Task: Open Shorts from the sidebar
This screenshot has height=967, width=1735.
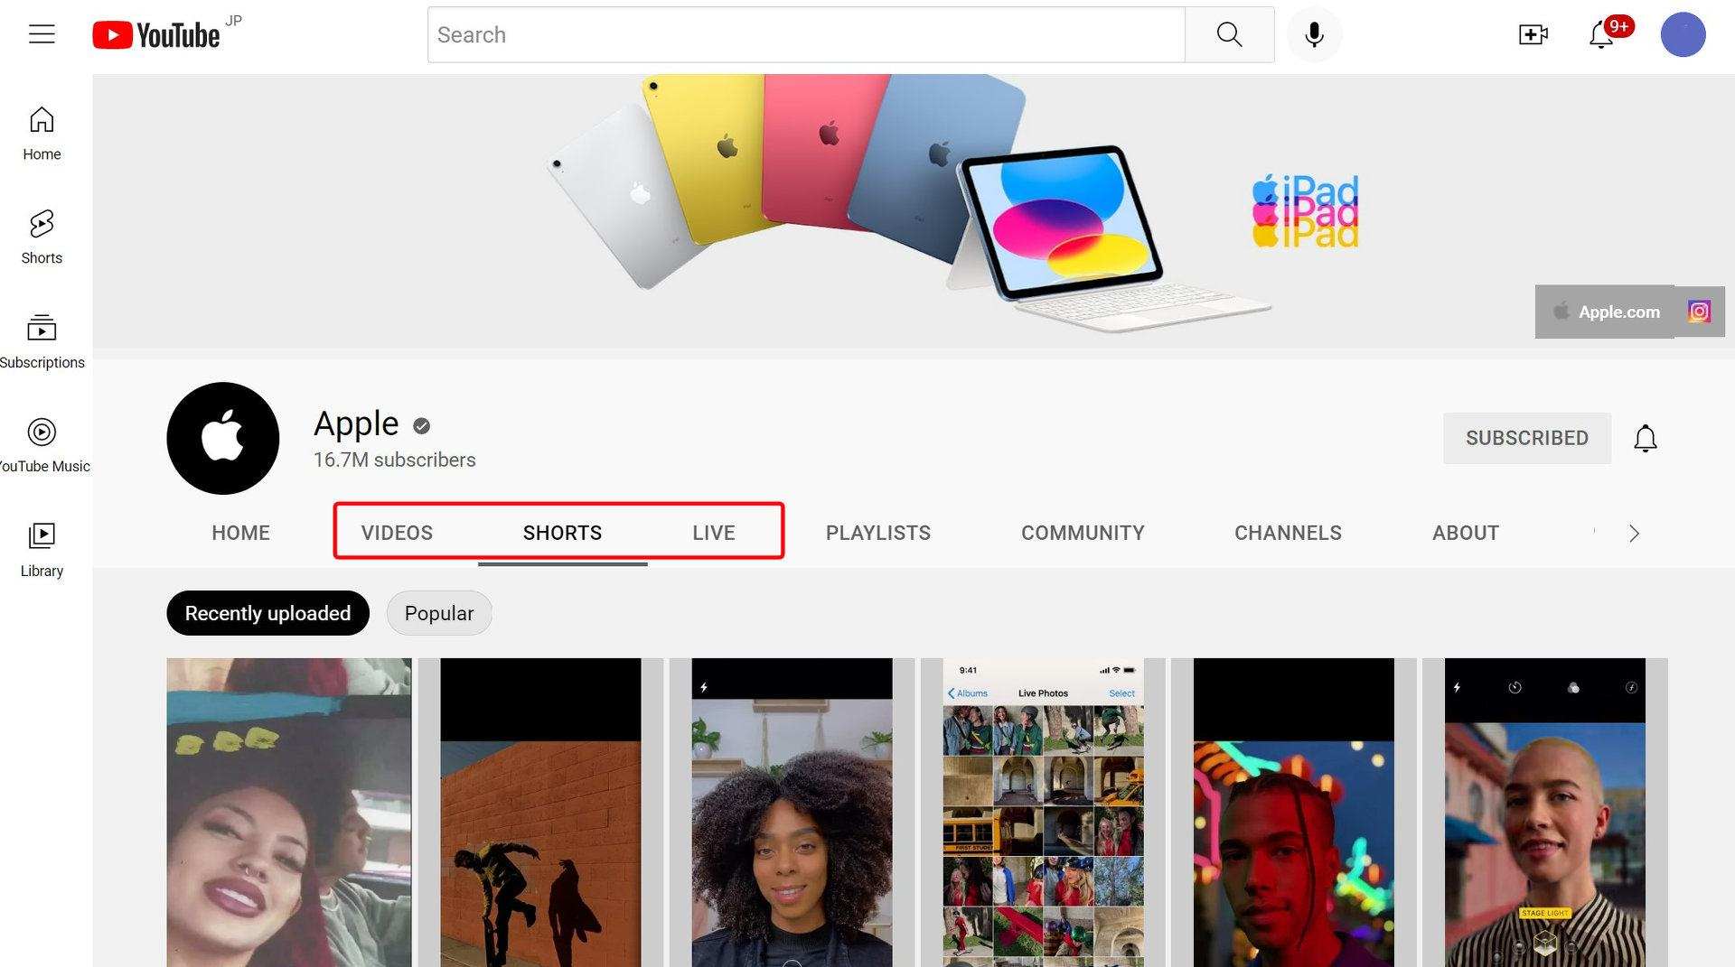Action: [x=41, y=235]
